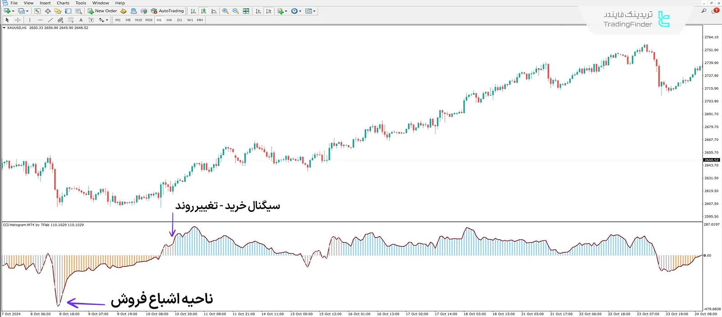Expand the Periods dropdown arrow
The width and height of the screenshot is (722, 317).
tap(300, 11)
